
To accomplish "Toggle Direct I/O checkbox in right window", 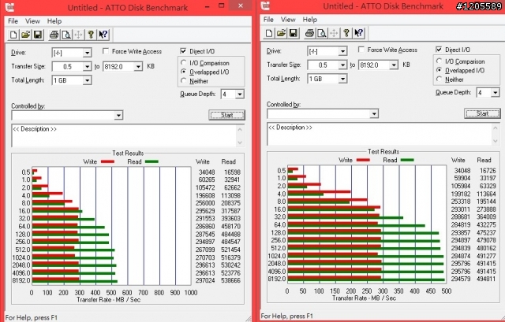I will [x=439, y=50].
